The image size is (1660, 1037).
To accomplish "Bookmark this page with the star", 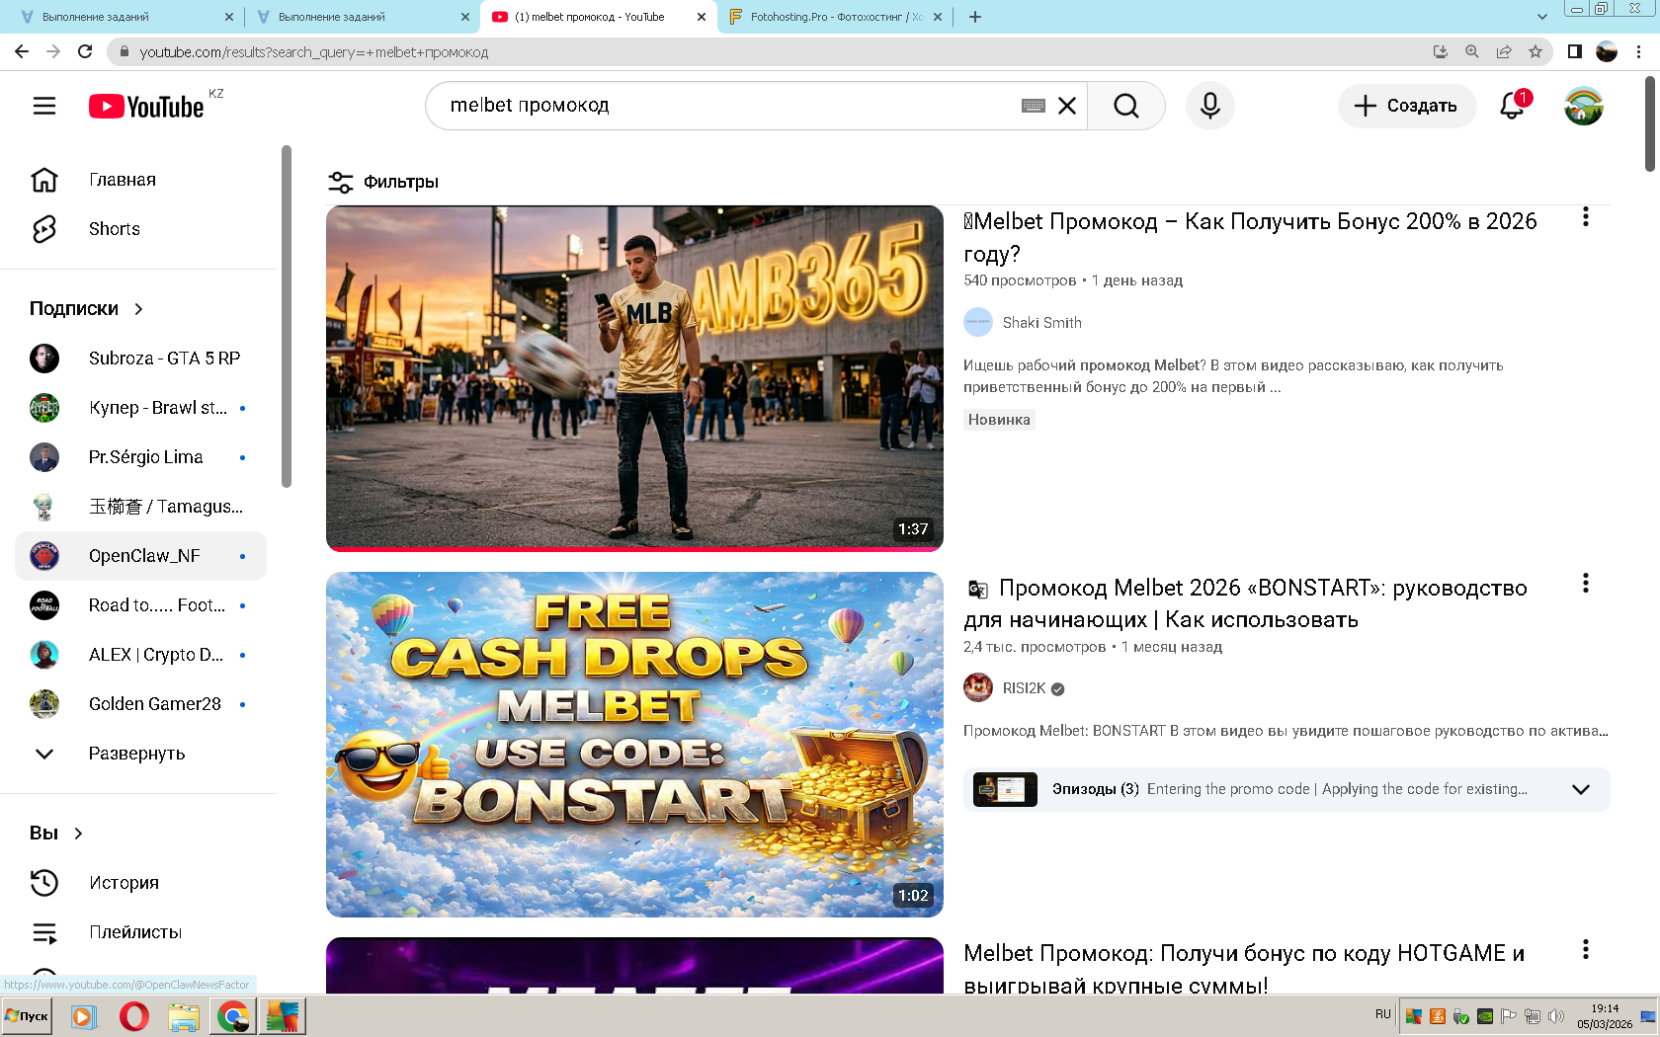I will pyautogui.click(x=1535, y=51).
